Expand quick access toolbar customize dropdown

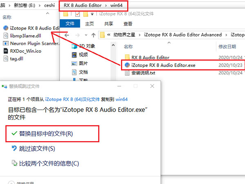(92, 14)
